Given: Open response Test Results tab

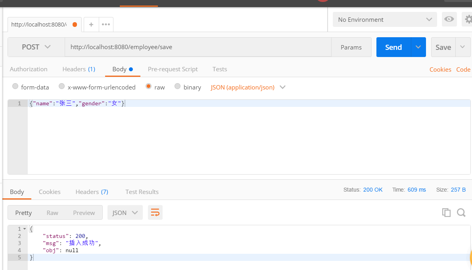Looking at the screenshot, I should pyautogui.click(x=142, y=192).
